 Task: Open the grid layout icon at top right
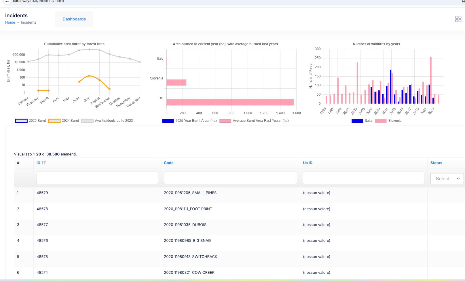[x=458, y=19]
